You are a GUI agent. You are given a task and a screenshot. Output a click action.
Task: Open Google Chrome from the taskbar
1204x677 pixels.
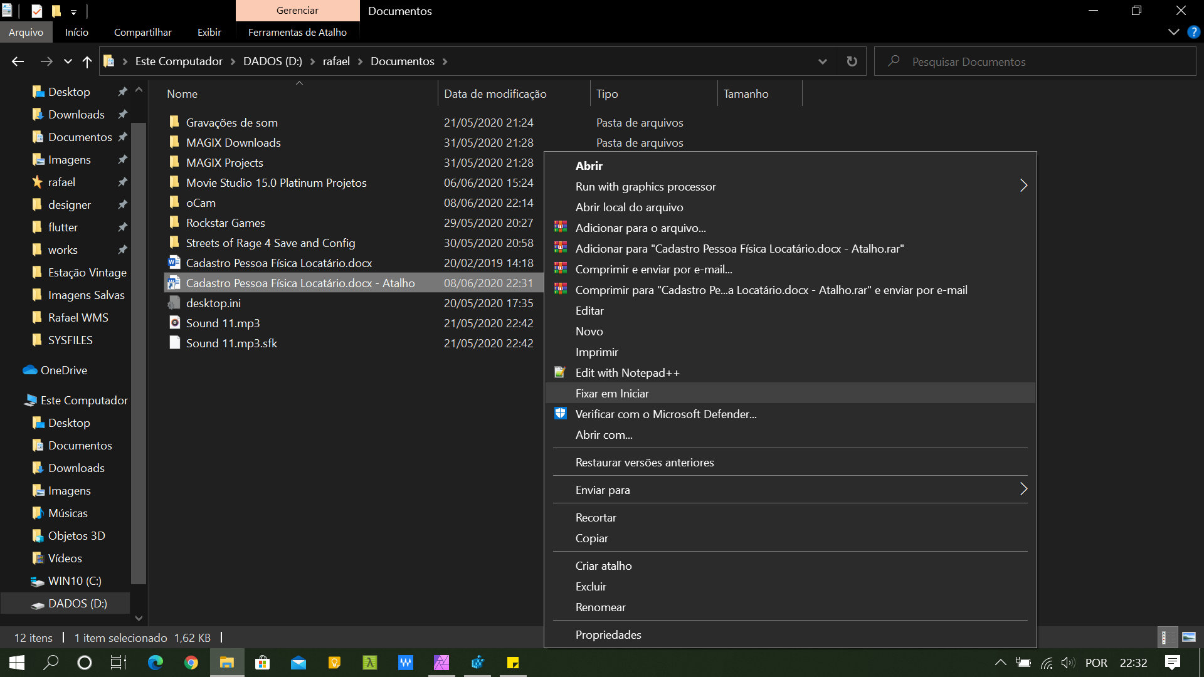click(x=191, y=663)
